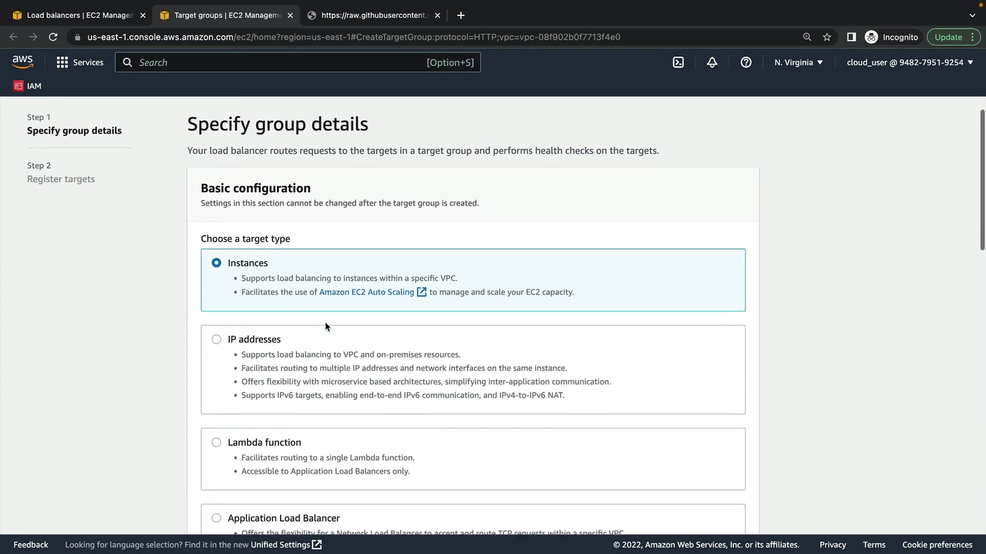The width and height of the screenshot is (986, 554).
Task: Click the AWS search input field
Action: pyautogui.click(x=280, y=63)
